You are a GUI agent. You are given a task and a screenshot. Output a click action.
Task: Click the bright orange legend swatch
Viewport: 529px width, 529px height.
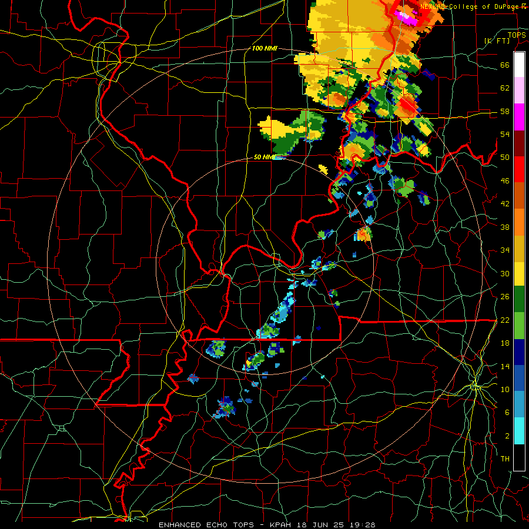519,222
